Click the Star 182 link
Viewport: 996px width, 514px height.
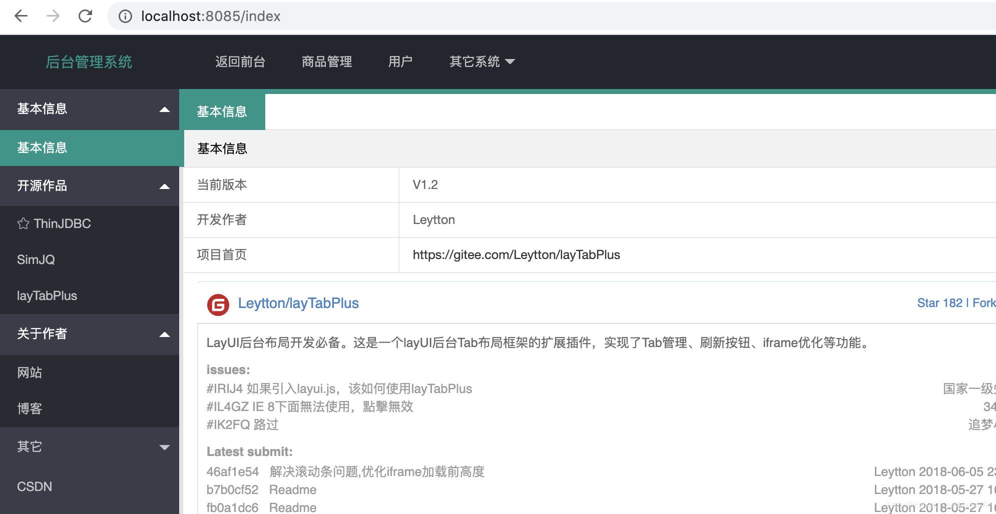point(939,303)
